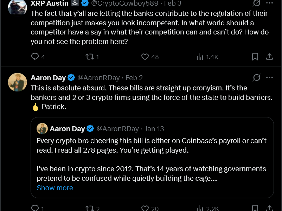Open Aaron Day's profile picture
The height and width of the screenshot is (211, 282).
17,82
